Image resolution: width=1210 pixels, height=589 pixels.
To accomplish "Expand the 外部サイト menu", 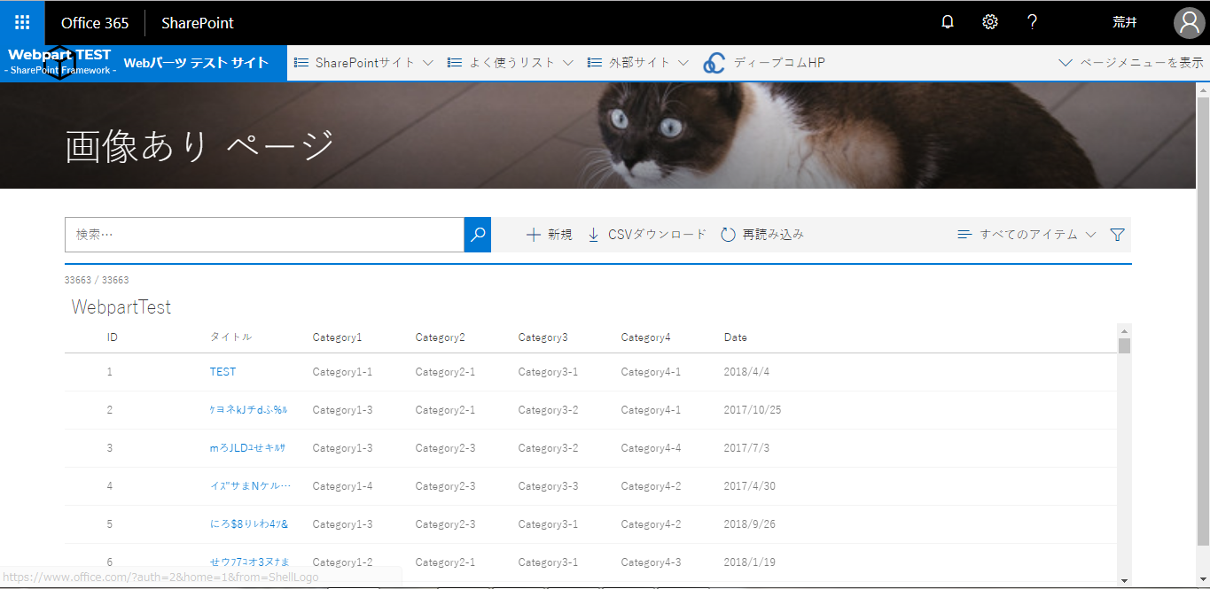I will [638, 63].
